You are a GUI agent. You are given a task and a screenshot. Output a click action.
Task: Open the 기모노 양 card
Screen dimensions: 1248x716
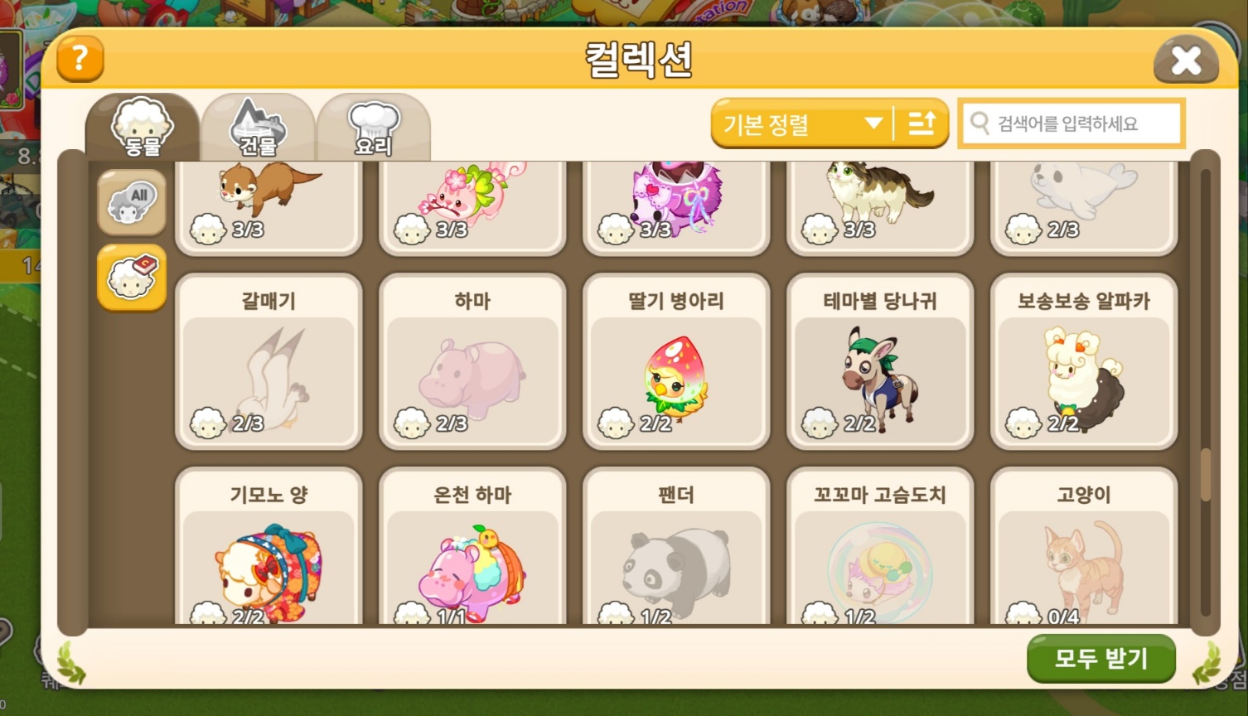click(x=268, y=546)
